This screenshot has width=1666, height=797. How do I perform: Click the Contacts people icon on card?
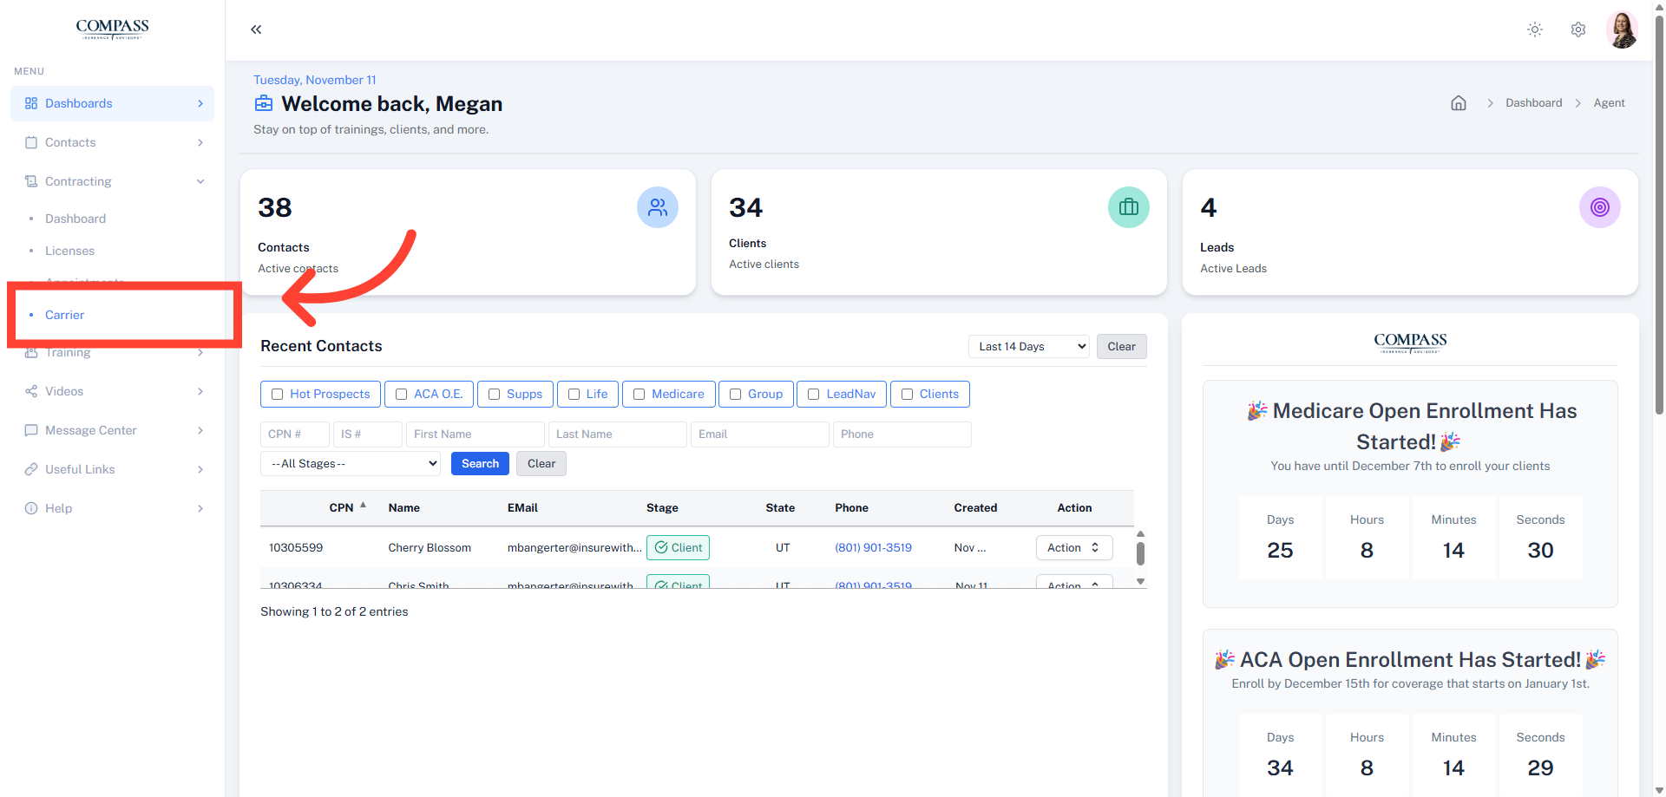coord(657,207)
